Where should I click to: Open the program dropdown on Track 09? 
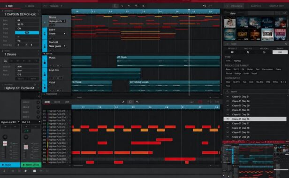pyautogui.click(x=57, y=46)
